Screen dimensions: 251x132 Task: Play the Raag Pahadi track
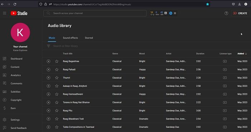(x=48, y=70)
